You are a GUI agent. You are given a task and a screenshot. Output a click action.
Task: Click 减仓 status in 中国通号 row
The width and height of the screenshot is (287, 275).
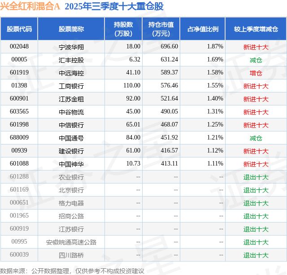tap(256, 138)
